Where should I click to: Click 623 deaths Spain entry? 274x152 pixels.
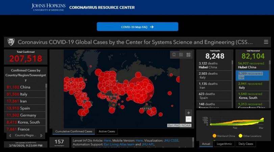(x=214, y=96)
